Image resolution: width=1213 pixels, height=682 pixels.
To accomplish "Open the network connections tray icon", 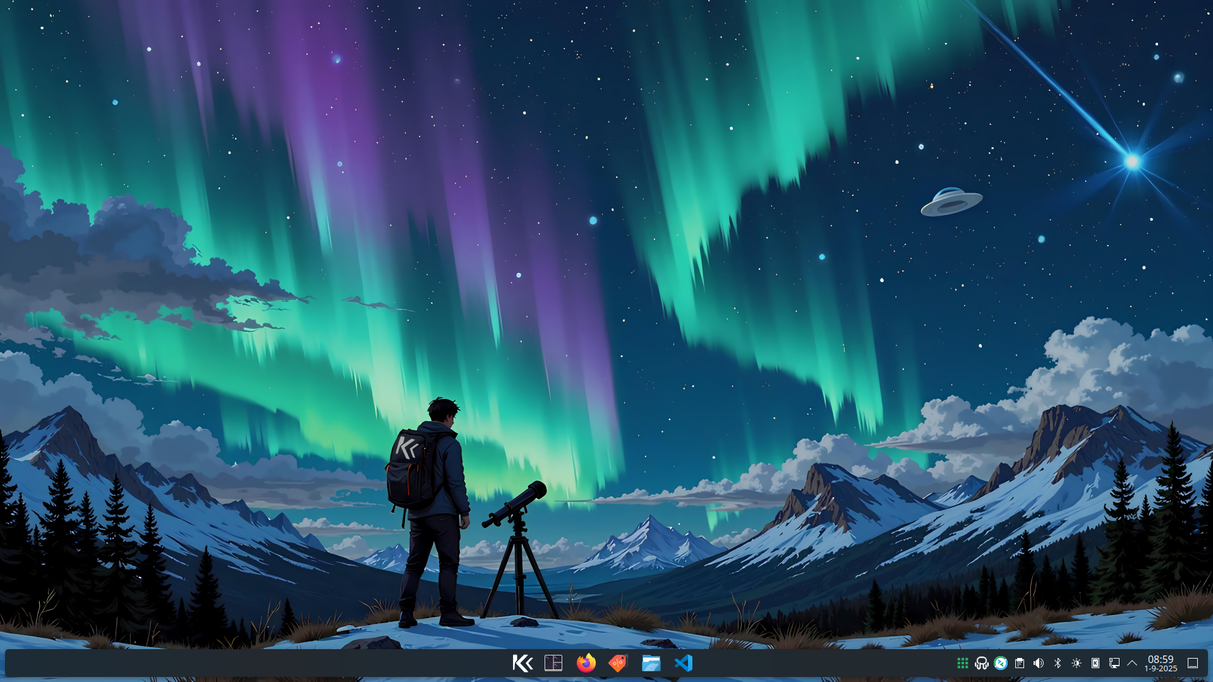I will 1114,663.
